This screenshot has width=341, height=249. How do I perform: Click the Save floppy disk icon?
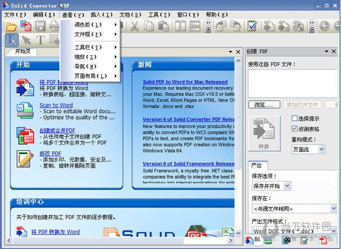click(40, 26)
